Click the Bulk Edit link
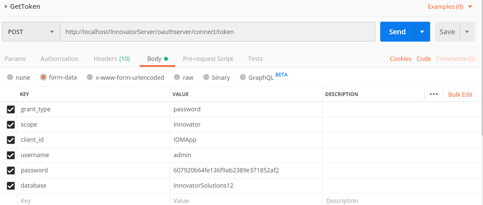Image resolution: width=483 pixels, height=205 pixels. click(x=460, y=95)
